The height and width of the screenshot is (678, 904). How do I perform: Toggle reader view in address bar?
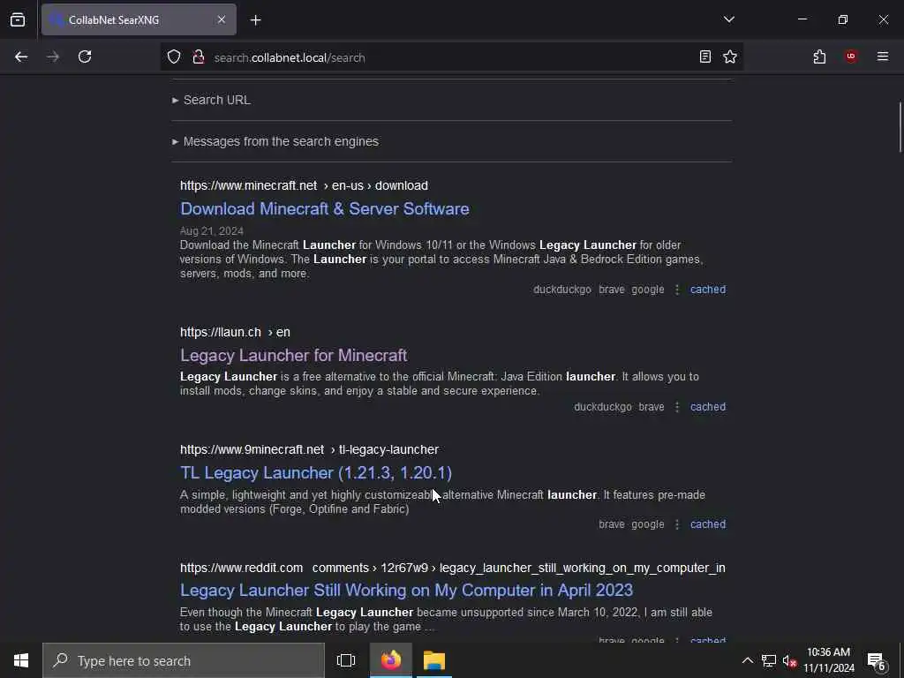tap(704, 56)
